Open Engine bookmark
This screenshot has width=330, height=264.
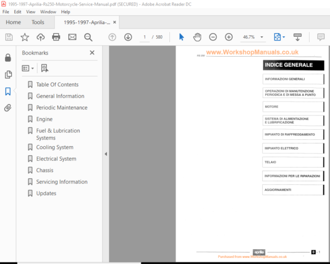44,119
